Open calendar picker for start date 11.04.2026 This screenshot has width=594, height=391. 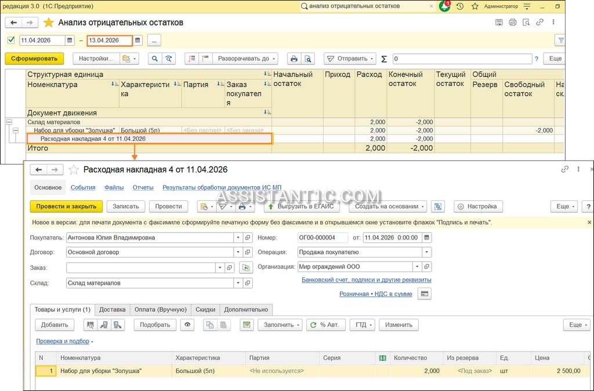click(70, 40)
